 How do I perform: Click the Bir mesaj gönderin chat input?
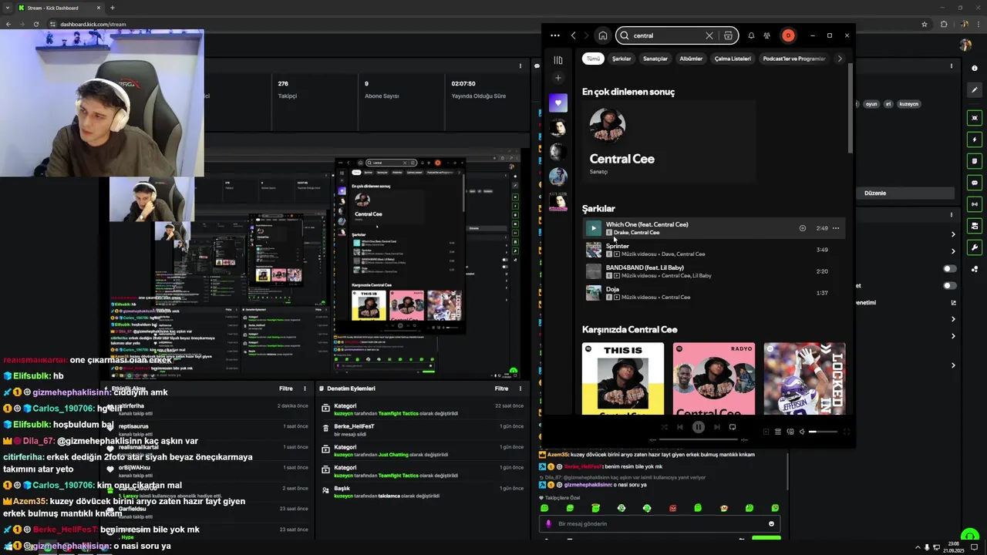click(660, 524)
